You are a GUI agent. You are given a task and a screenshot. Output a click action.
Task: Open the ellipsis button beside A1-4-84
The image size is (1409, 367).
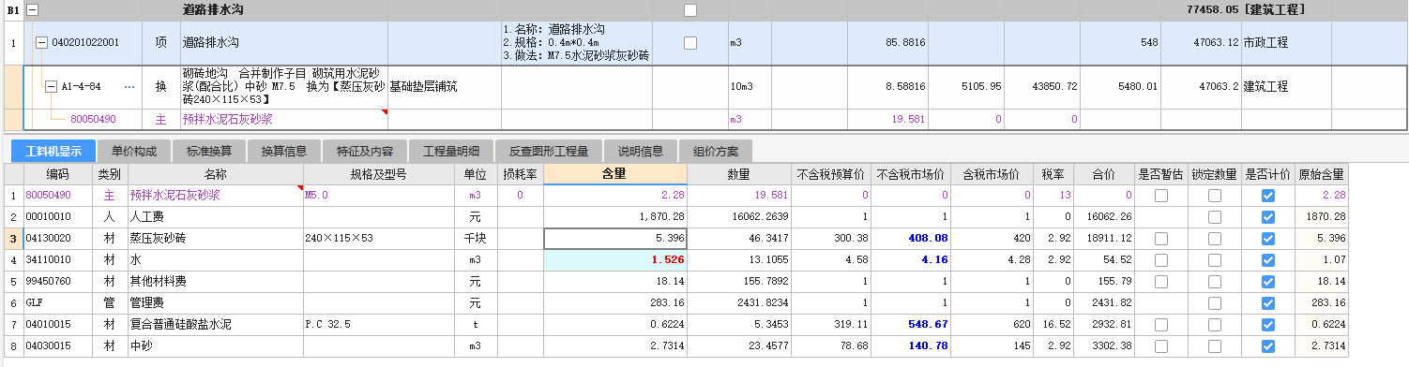[129, 86]
